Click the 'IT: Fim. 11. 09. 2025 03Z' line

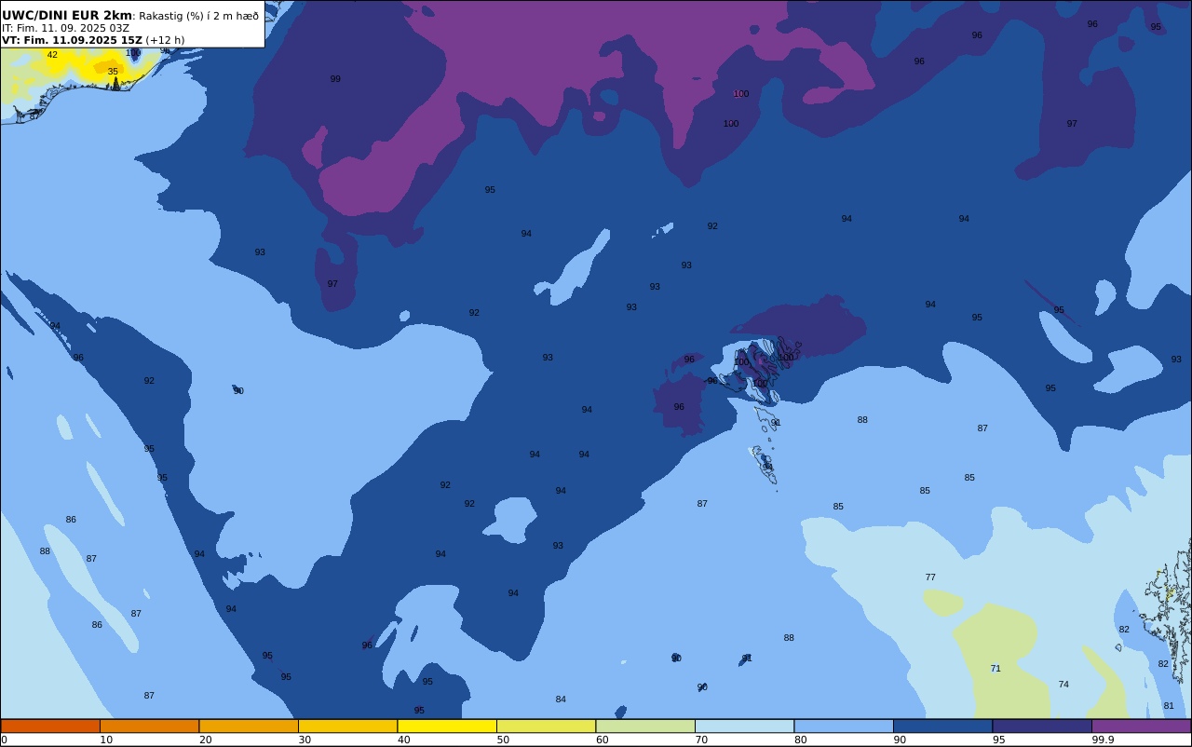coord(65,28)
